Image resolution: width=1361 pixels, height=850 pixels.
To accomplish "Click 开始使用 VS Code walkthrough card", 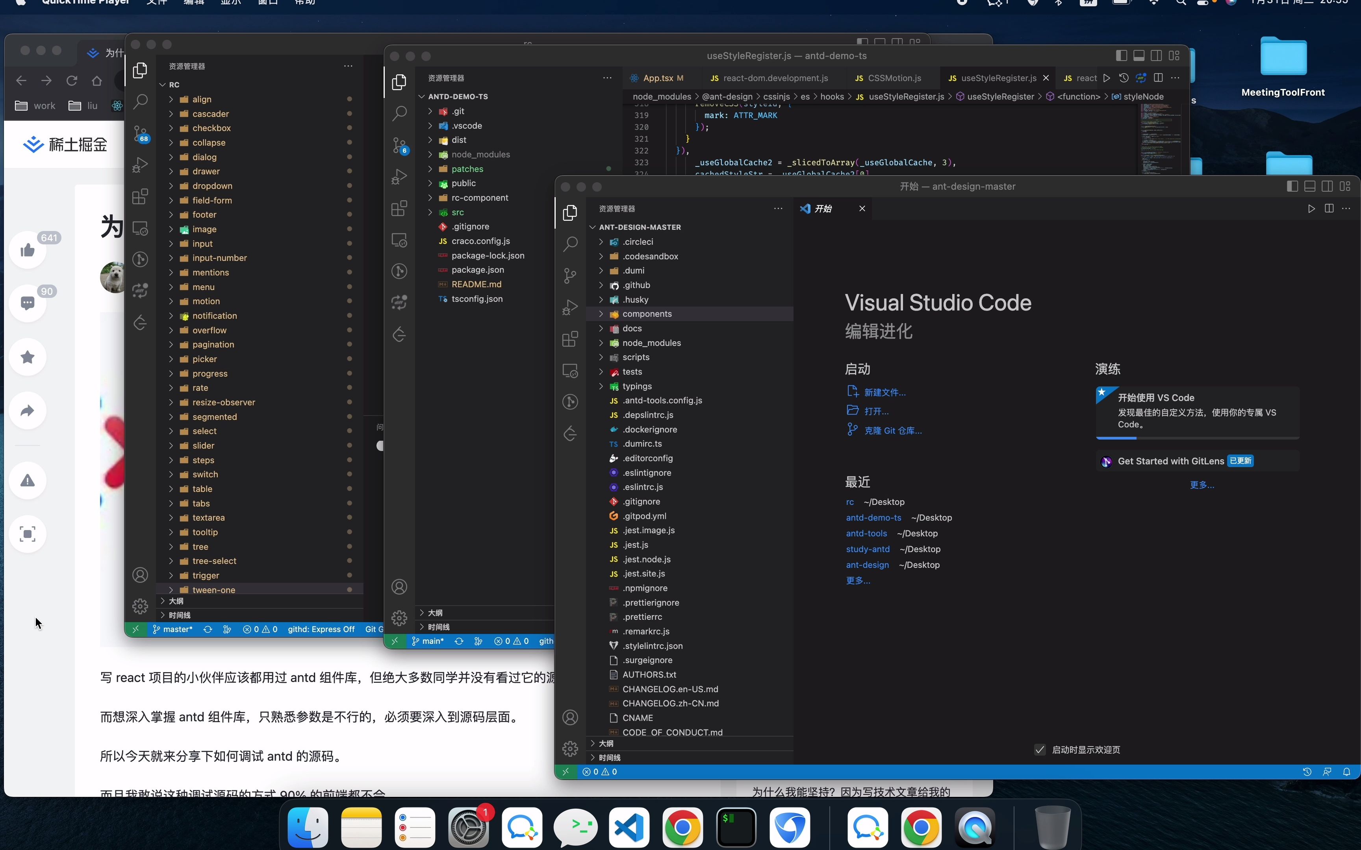I will click(x=1197, y=412).
